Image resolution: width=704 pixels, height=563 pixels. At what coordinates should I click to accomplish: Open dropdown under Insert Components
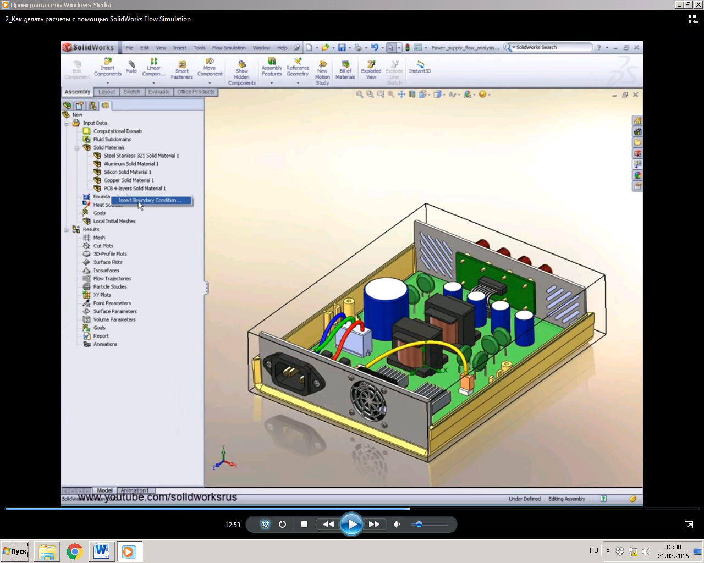pyautogui.click(x=107, y=83)
